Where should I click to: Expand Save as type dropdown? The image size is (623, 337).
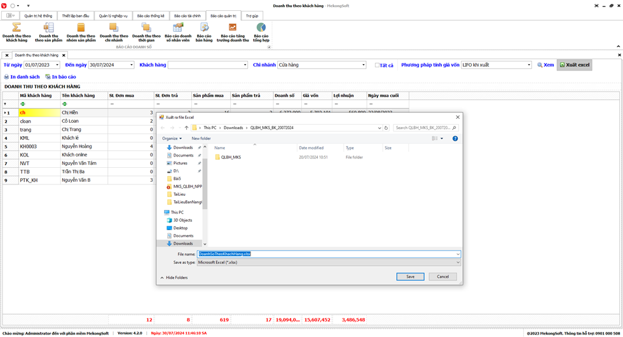458,262
